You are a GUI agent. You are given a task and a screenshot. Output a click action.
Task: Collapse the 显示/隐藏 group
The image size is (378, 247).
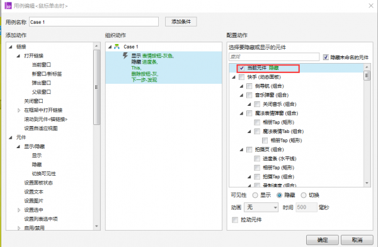[x=18, y=147]
